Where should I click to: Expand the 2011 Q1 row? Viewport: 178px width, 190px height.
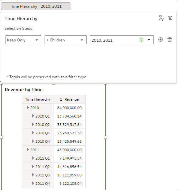pos(33,158)
